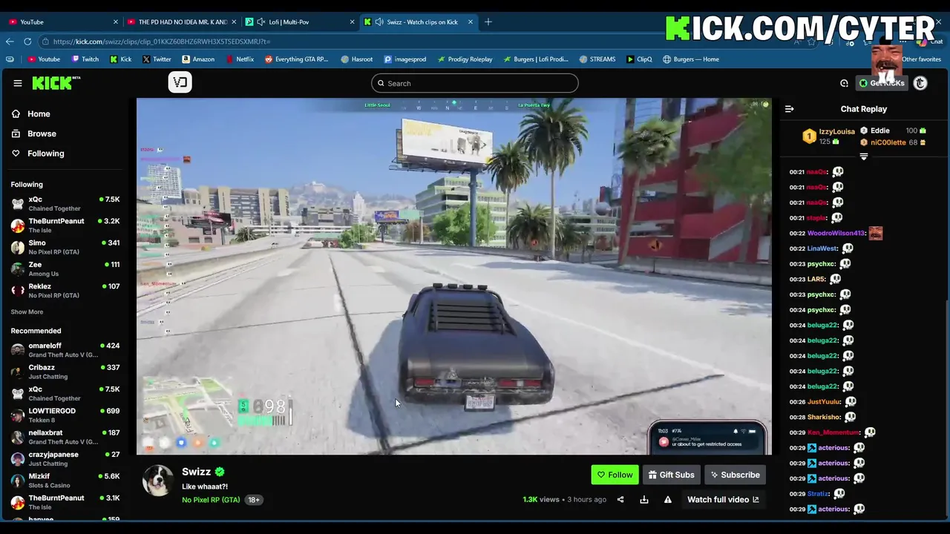The height and width of the screenshot is (534, 950).
Task: Open Mizkif recommended channel
Action: tap(65, 481)
